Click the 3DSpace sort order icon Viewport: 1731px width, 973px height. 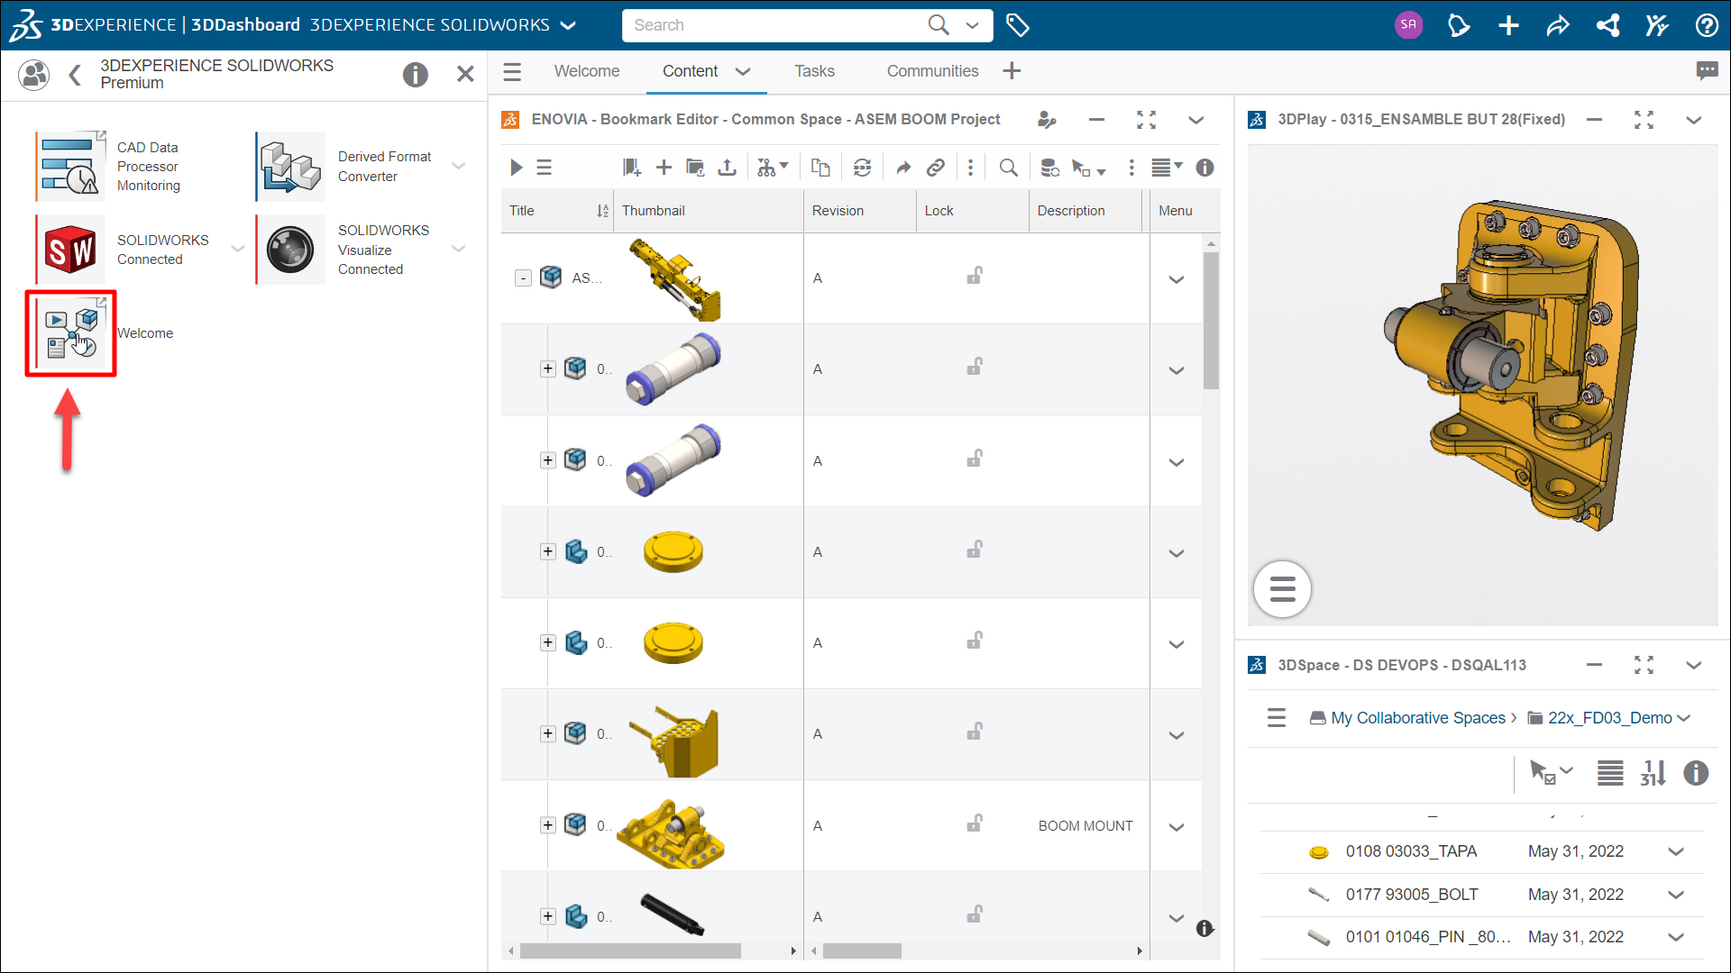[1653, 773]
